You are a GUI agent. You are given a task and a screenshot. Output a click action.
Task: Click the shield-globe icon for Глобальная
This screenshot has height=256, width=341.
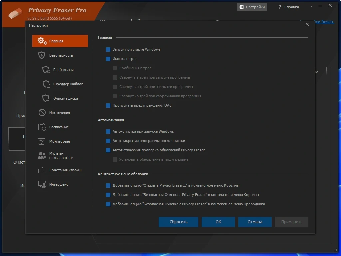[x=46, y=70]
